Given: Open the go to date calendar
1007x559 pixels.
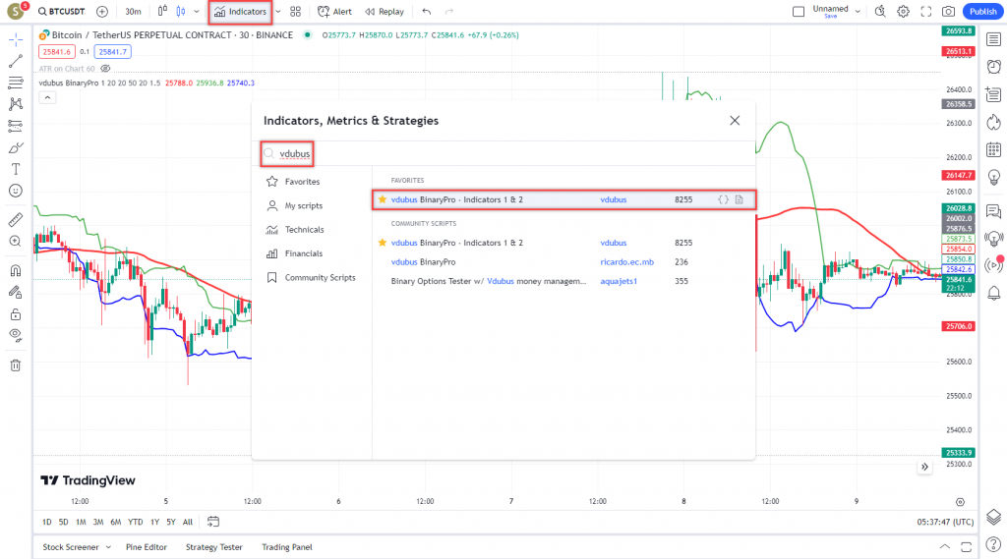Looking at the screenshot, I should point(213,522).
